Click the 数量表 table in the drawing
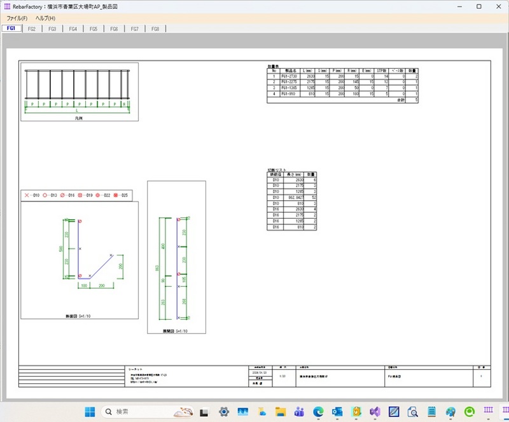 pyautogui.click(x=342, y=85)
